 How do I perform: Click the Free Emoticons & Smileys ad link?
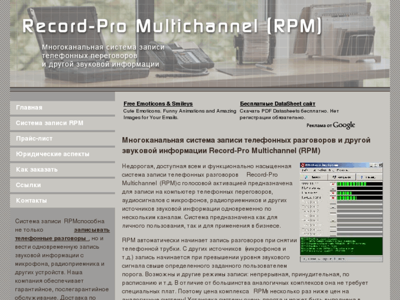158,103
